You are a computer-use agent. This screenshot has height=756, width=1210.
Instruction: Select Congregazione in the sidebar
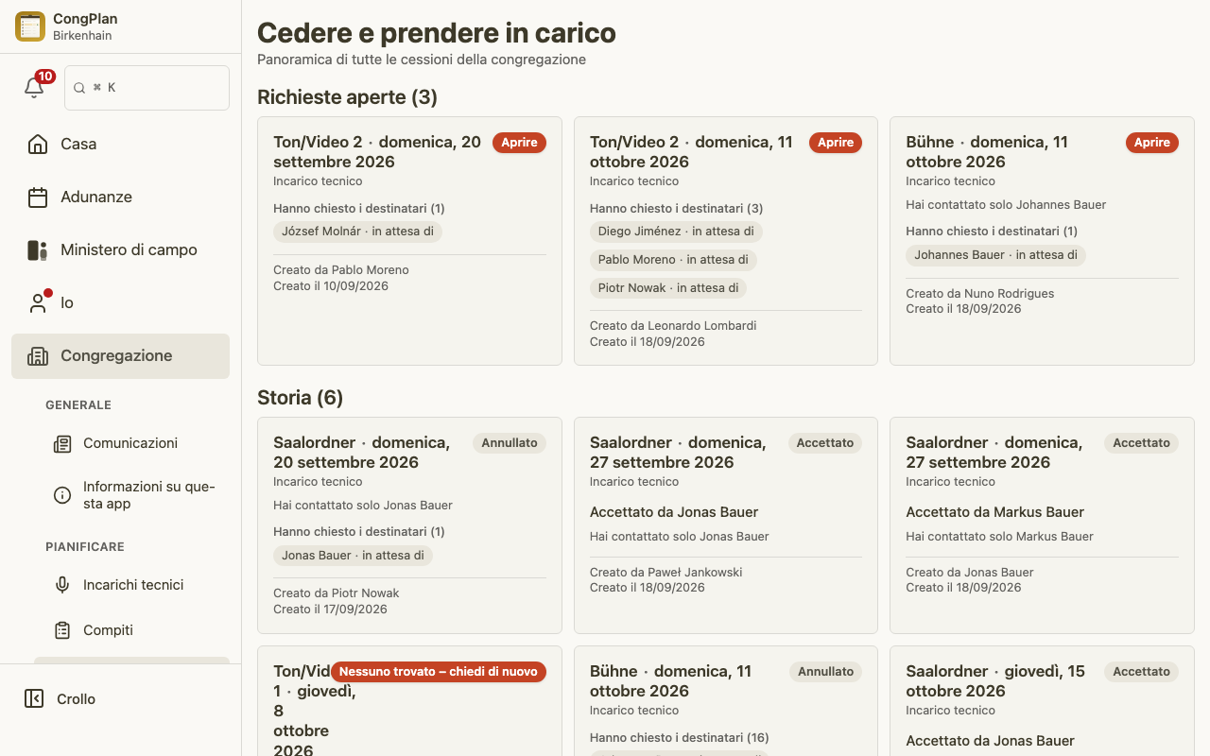(120, 356)
